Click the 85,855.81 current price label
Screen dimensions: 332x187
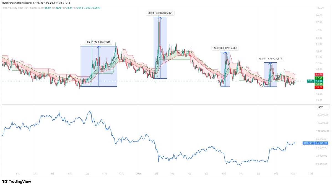point(322,143)
